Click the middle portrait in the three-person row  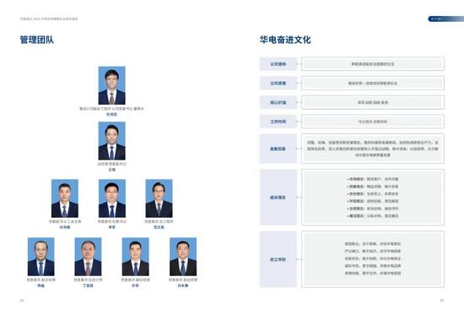coord(112,198)
